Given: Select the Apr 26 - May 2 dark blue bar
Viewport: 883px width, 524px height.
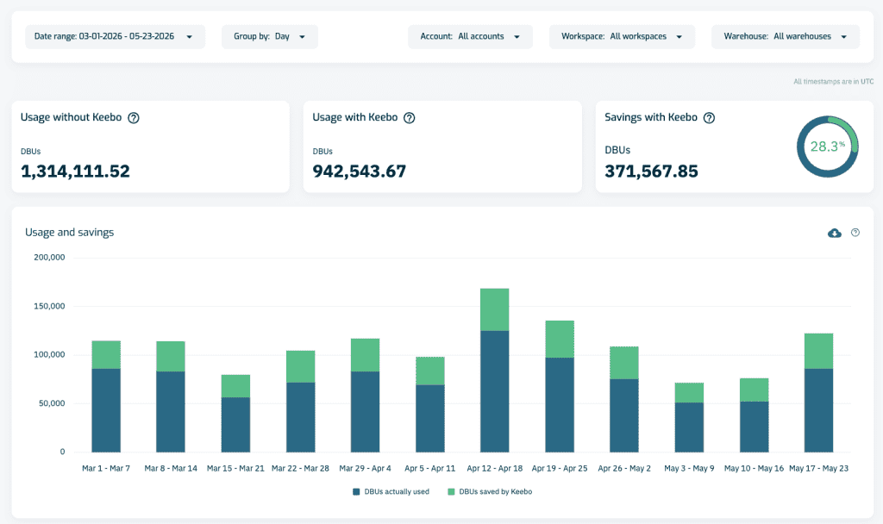Looking at the screenshot, I should tap(624, 415).
